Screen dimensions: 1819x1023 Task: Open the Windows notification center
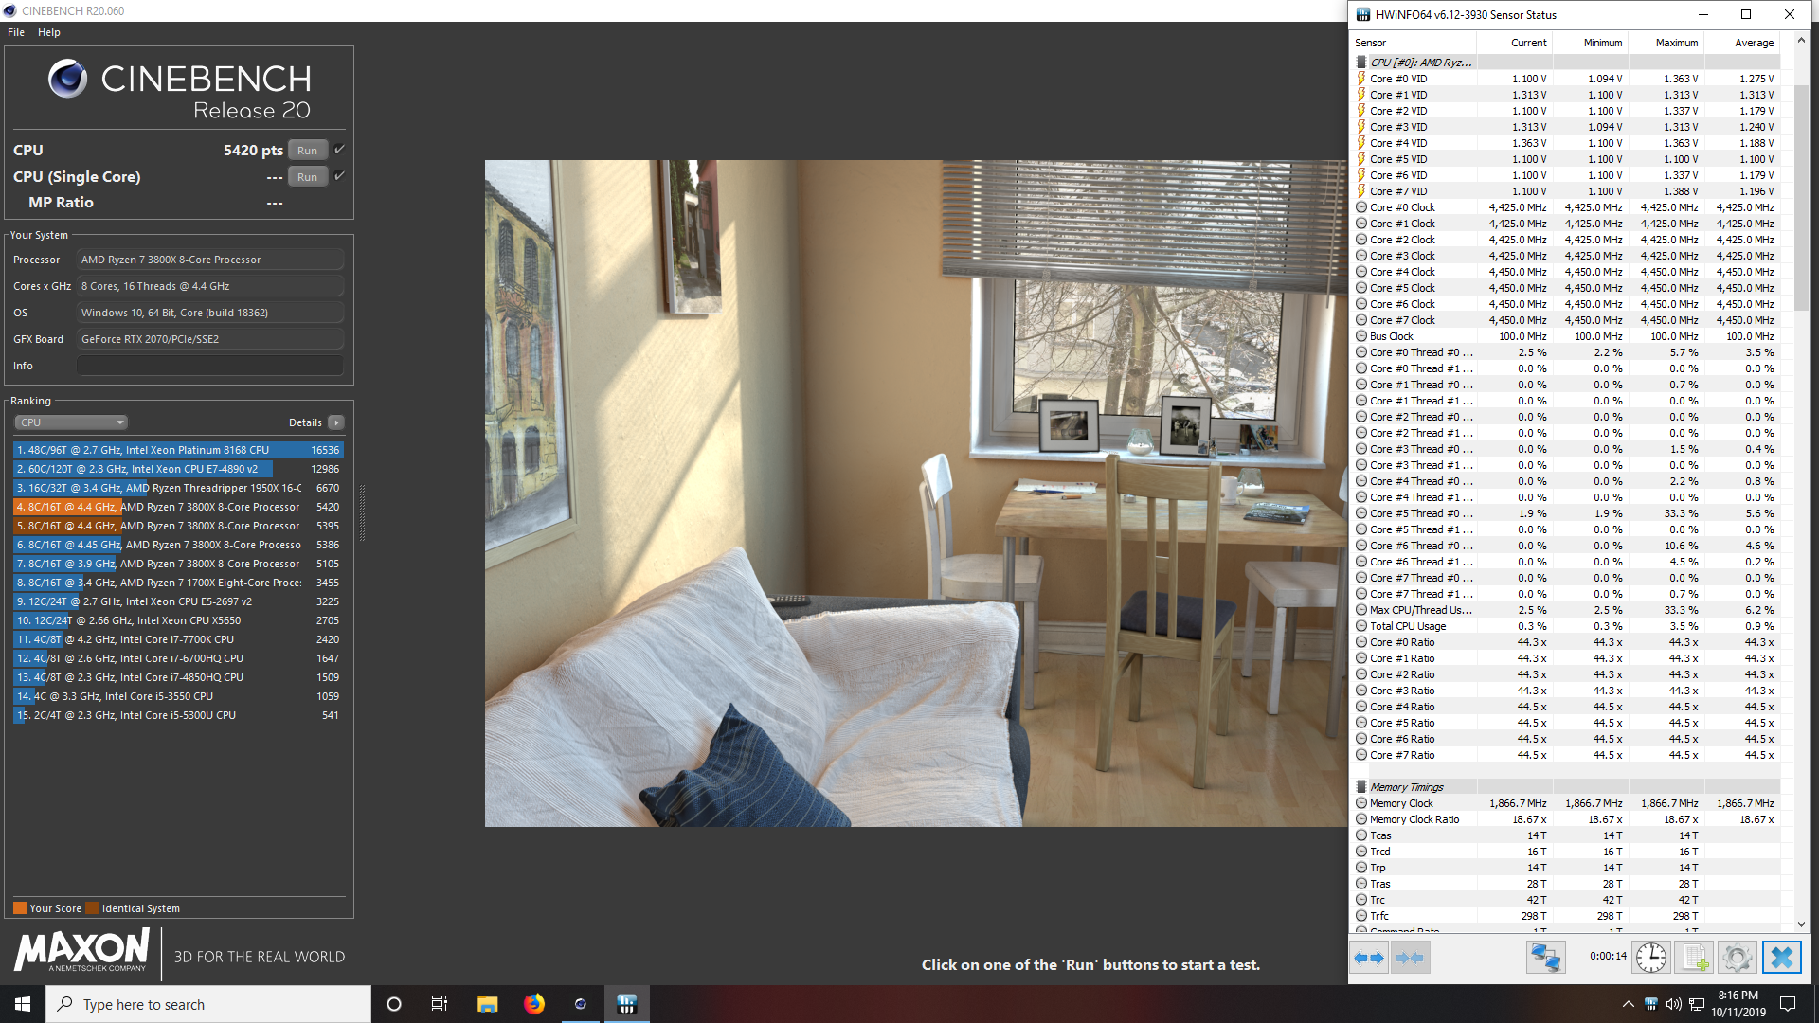1788,1004
